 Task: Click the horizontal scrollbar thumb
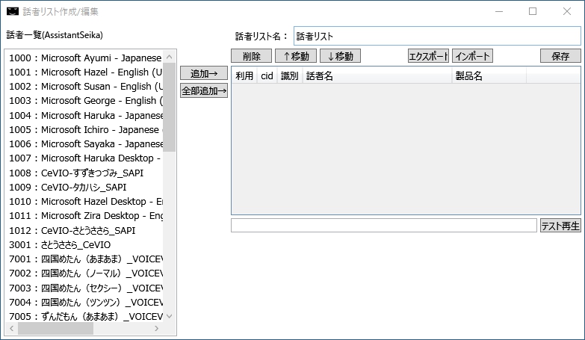(x=55, y=329)
